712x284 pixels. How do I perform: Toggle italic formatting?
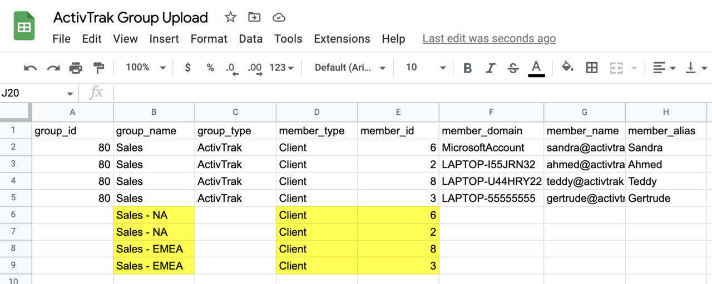[490, 68]
